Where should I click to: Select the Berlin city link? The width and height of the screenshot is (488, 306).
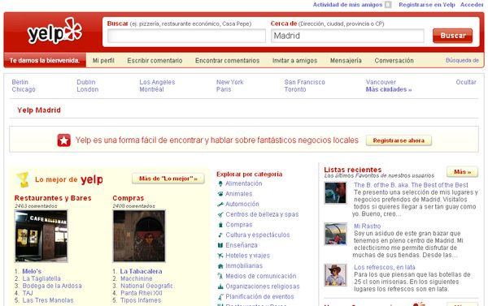pyautogui.click(x=20, y=82)
